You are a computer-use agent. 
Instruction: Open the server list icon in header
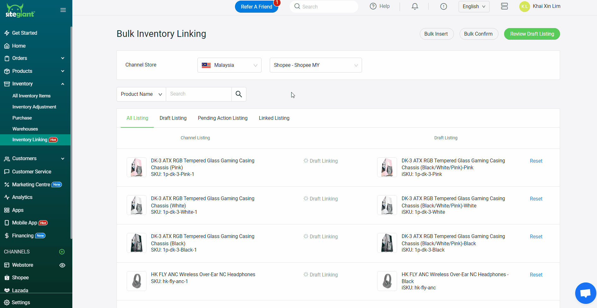504,7
